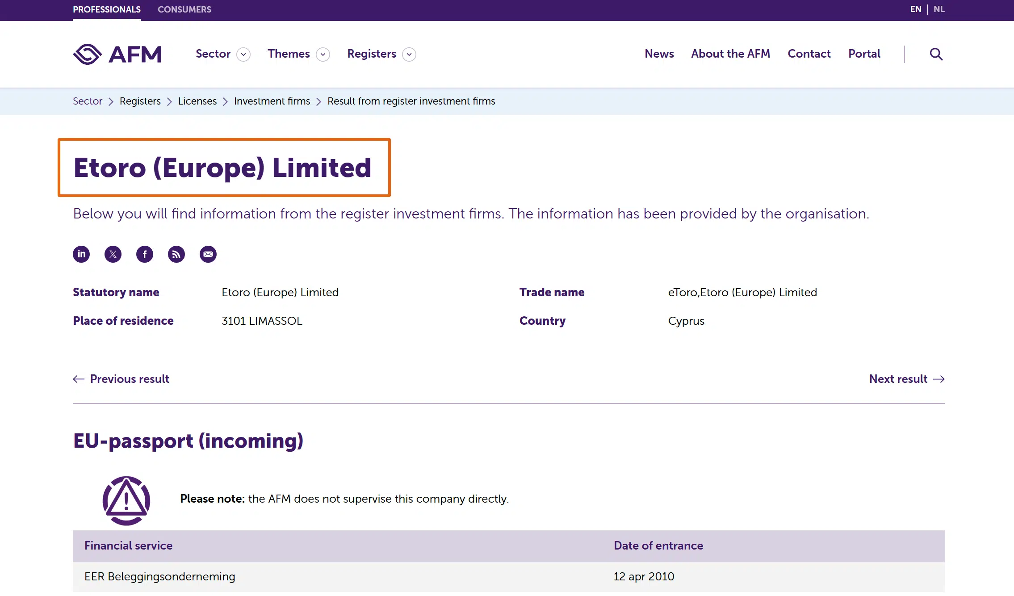Select NL language

click(939, 9)
